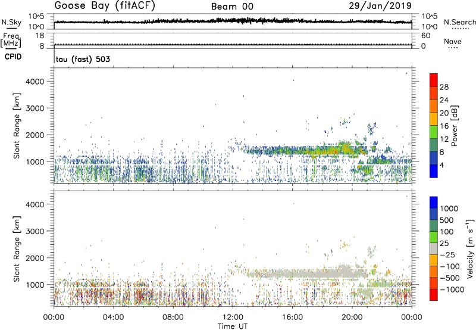Click "Slant Range [km]" label of velocity panel
Screen dimensions: 476x330
(x=17, y=248)
